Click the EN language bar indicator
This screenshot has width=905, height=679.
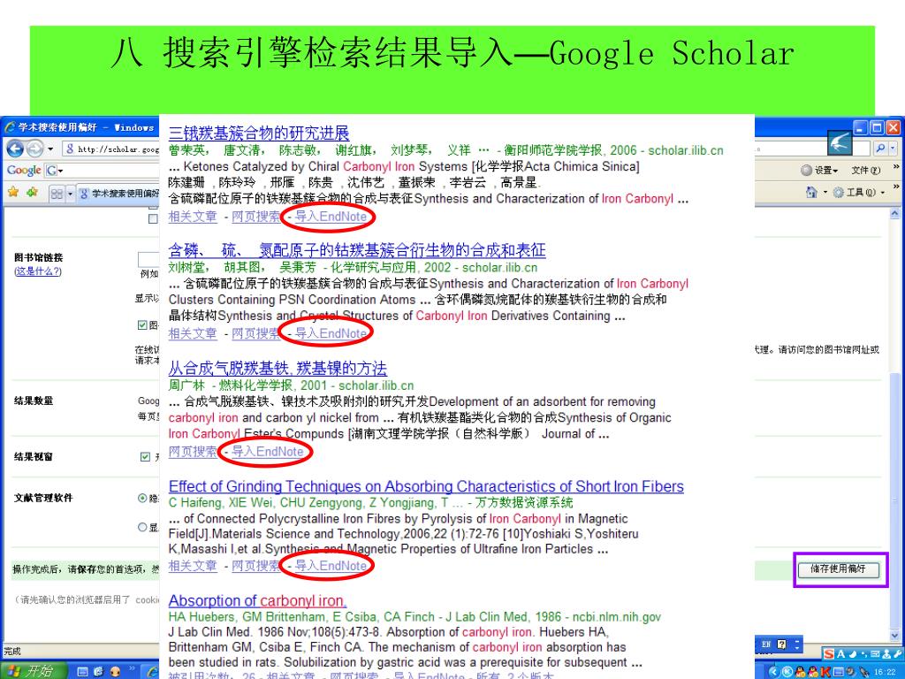766,645
